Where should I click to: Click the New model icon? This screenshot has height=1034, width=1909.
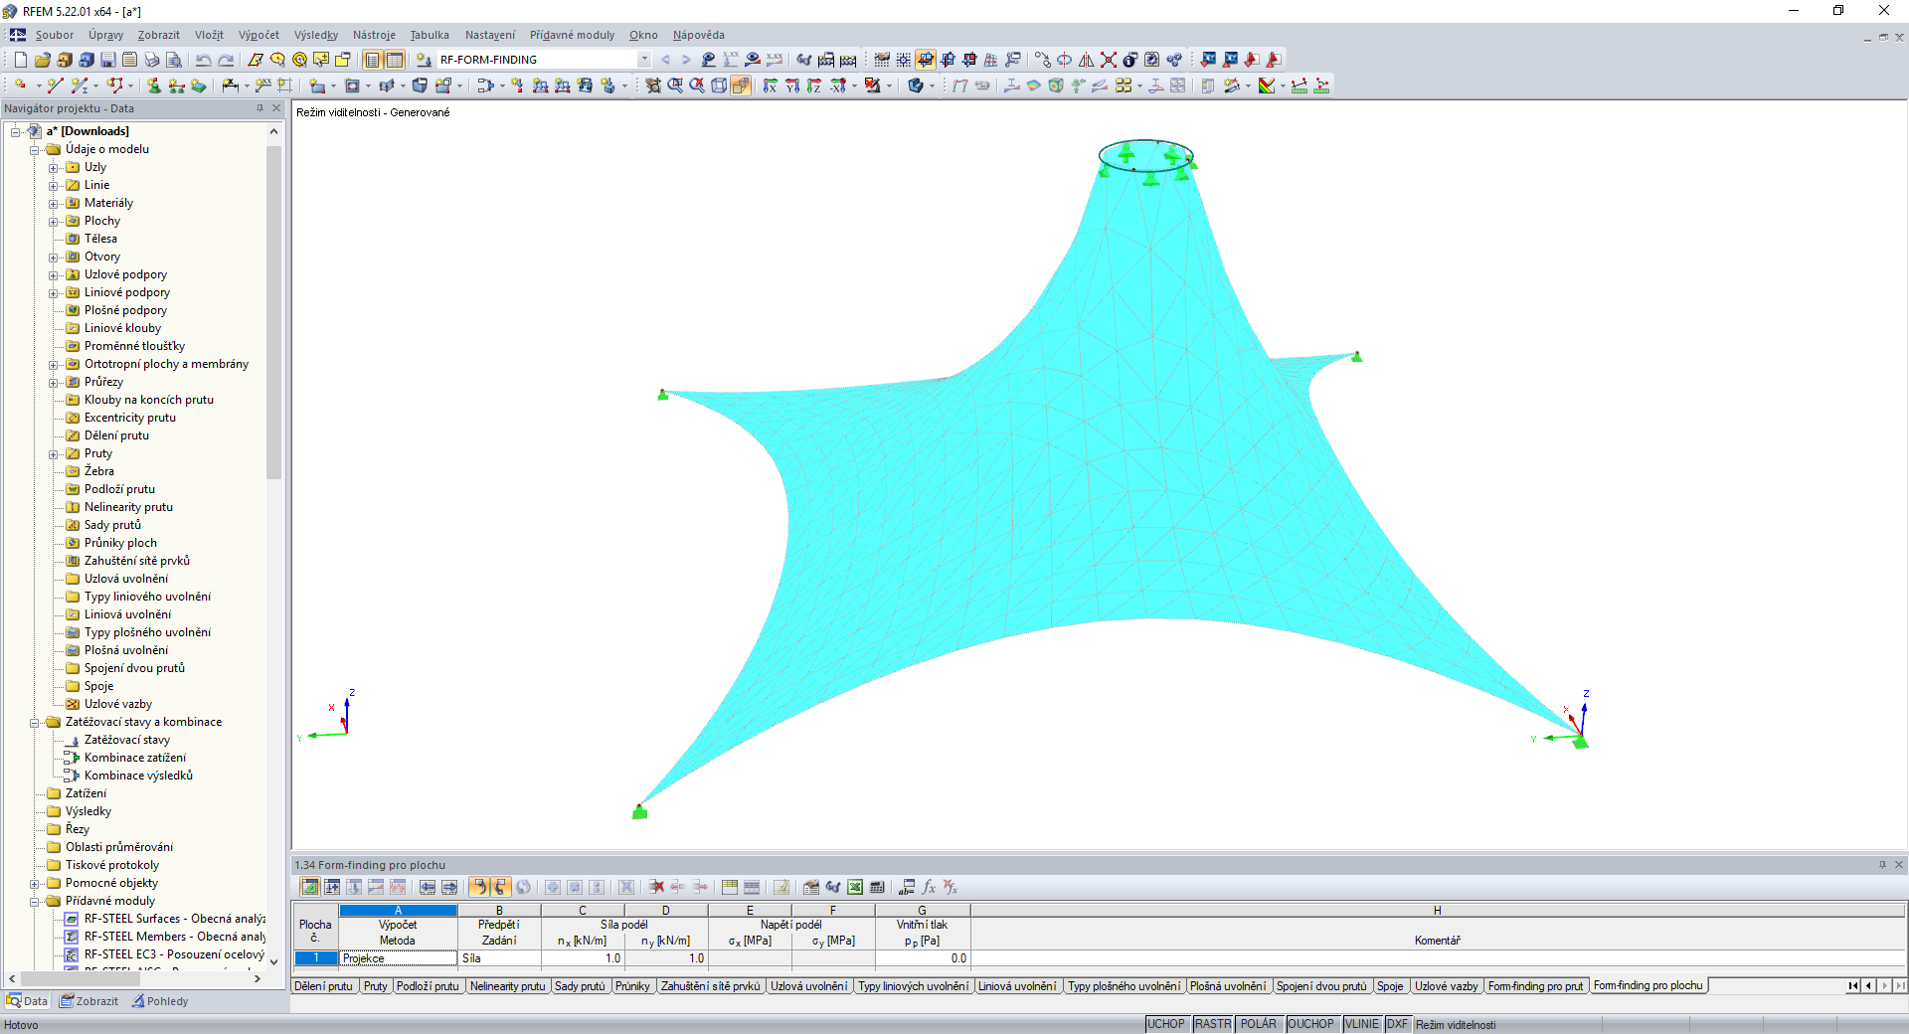pos(20,60)
